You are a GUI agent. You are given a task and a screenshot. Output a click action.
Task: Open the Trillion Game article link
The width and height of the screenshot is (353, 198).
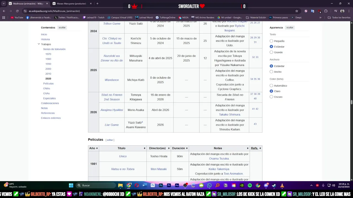pyautogui.click(x=112, y=24)
